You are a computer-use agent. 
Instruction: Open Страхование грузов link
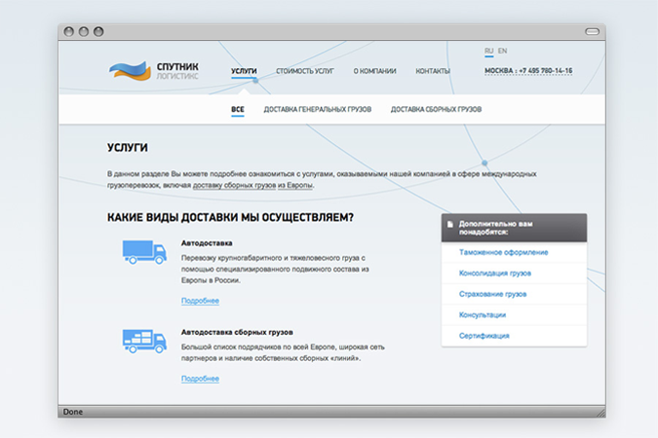(x=492, y=294)
